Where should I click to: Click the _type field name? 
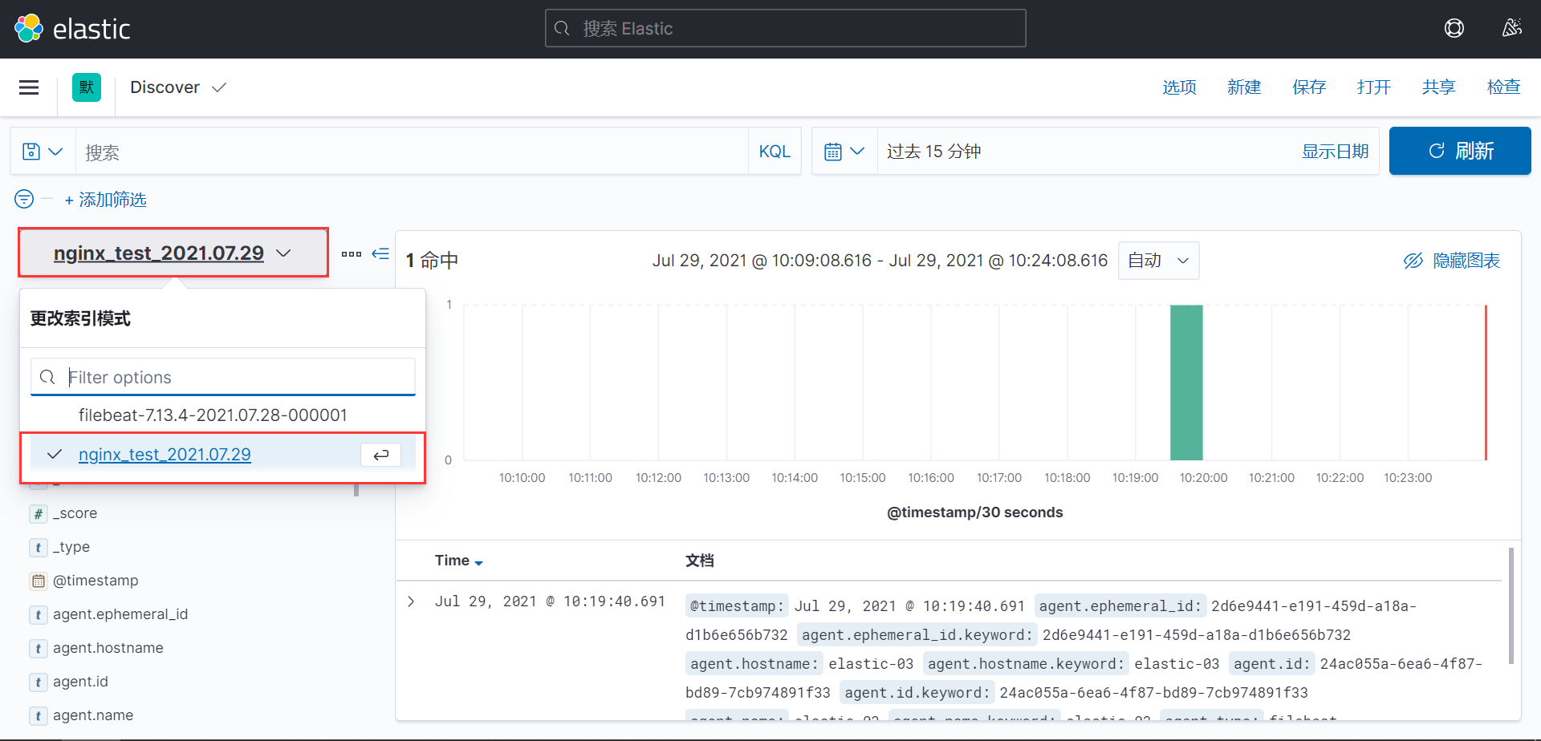[x=71, y=548]
